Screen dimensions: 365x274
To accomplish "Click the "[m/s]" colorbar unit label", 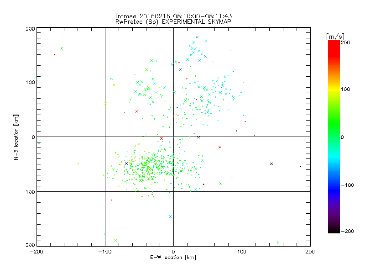I will [x=335, y=37].
